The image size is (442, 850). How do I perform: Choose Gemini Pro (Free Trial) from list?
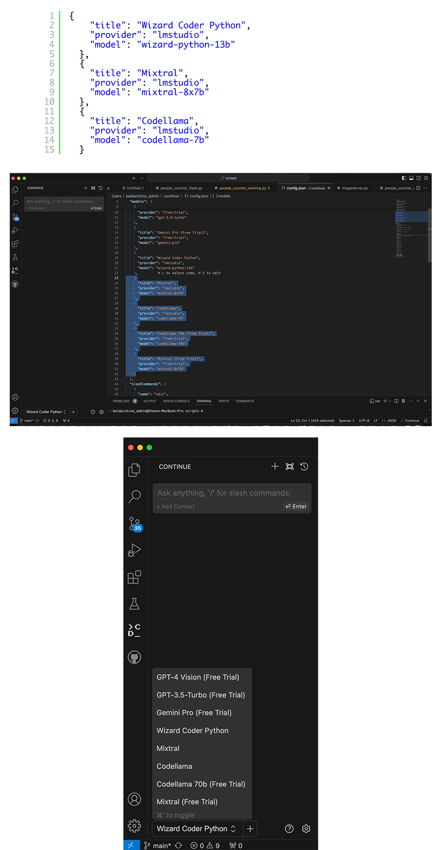point(202,713)
